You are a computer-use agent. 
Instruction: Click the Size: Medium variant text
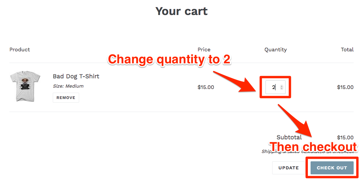click(x=68, y=86)
